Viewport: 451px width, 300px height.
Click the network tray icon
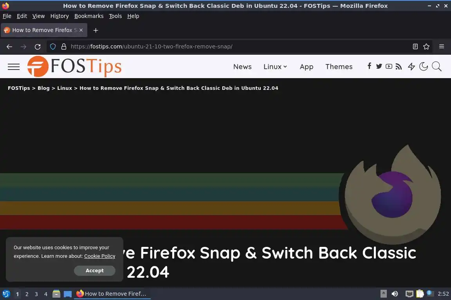point(409,294)
